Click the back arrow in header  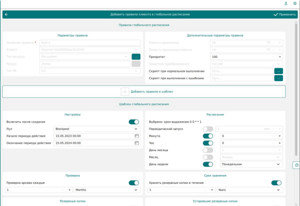click(x=7, y=14)
